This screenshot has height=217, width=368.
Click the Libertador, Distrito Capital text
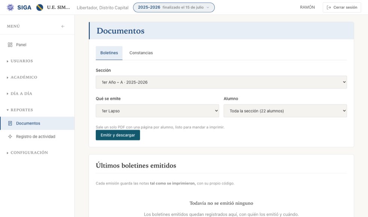coord(103,8)
